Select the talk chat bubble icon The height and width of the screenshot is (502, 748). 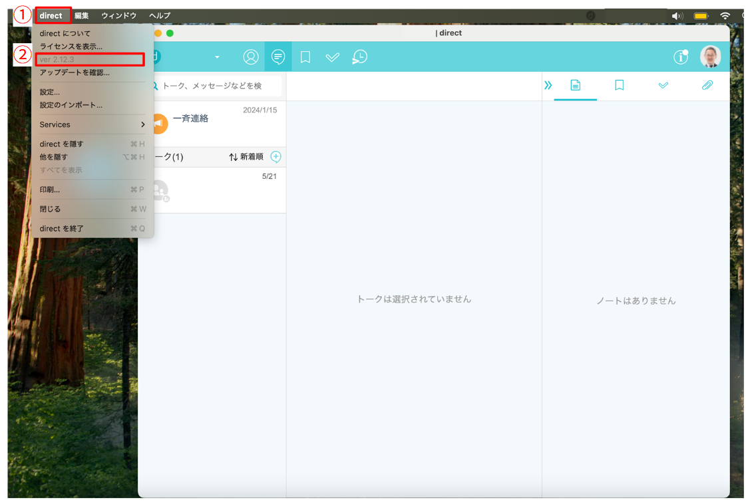(x=278, y=57)
